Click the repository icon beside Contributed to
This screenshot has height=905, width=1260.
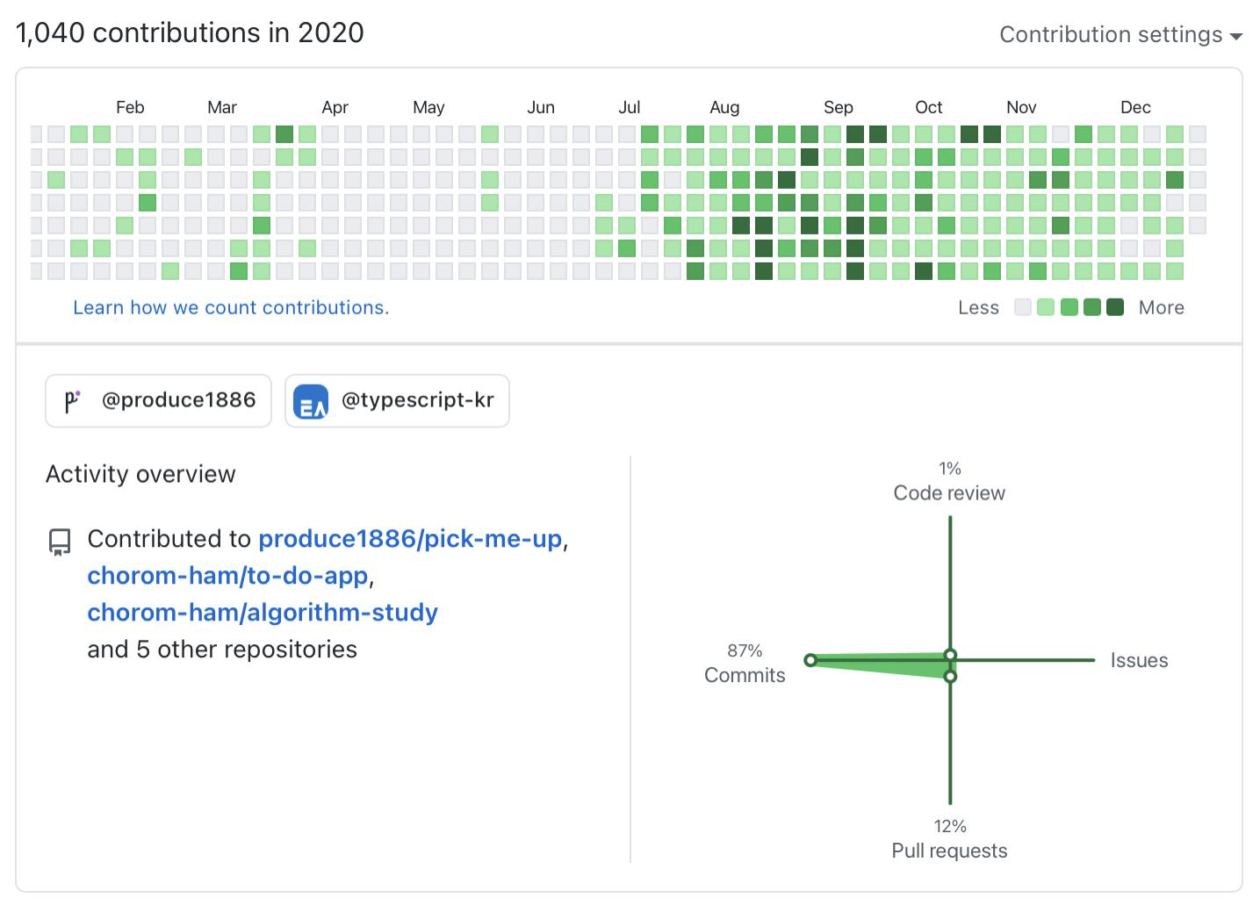point(60,542)
